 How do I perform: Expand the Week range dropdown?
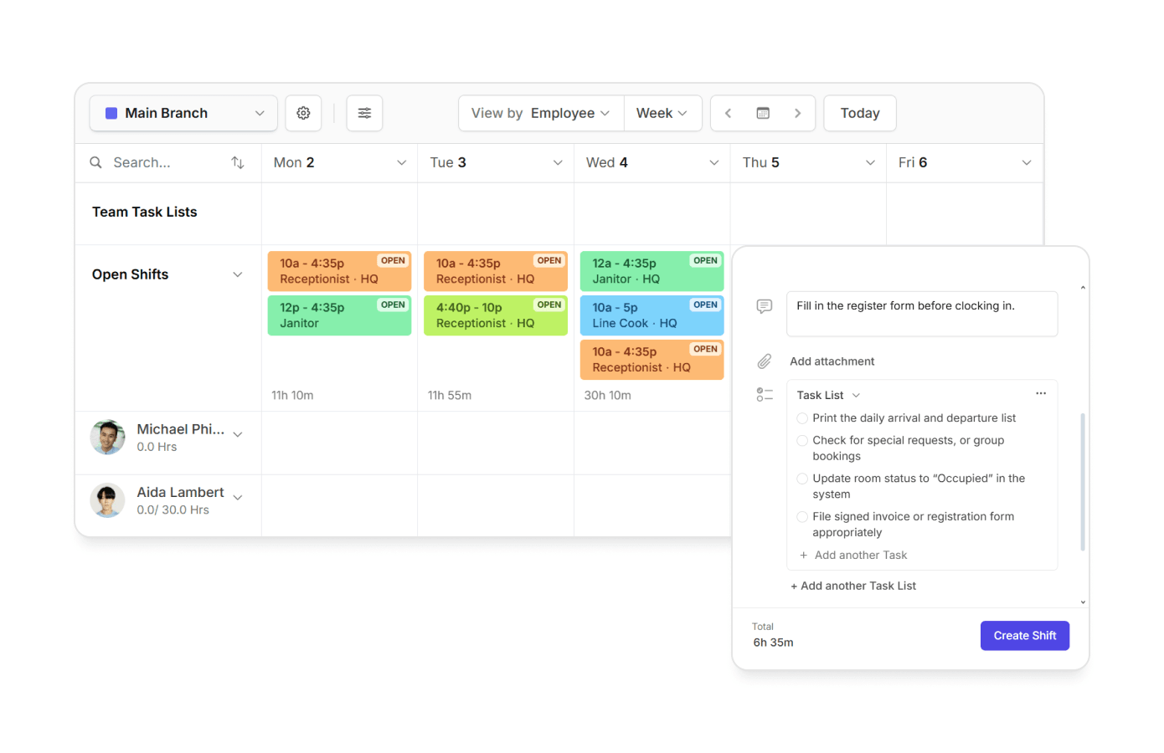pyautogui.click(x=662, y=113)
